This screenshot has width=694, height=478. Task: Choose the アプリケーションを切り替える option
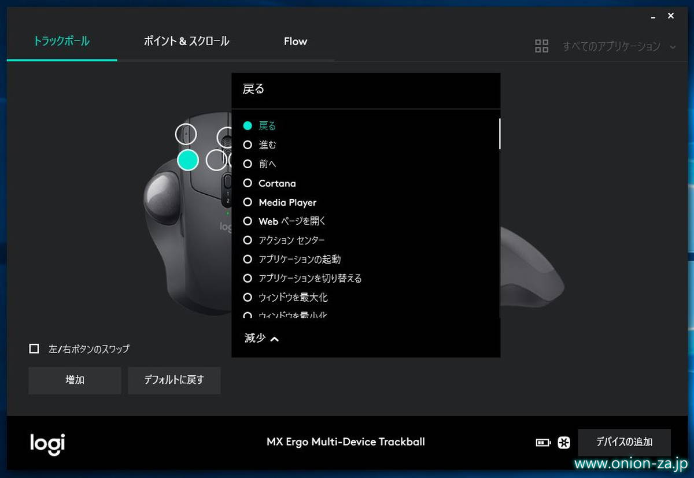(x=309, y=279)
